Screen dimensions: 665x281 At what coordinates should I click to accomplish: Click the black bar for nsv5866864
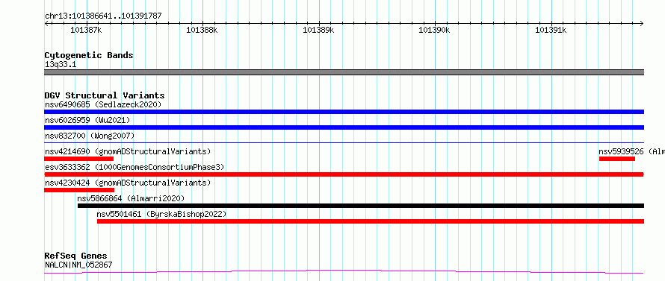coord(361,206)
